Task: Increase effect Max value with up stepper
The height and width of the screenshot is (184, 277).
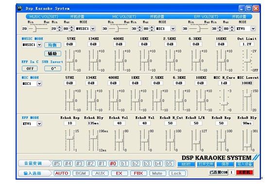Action: pos(232,27)
